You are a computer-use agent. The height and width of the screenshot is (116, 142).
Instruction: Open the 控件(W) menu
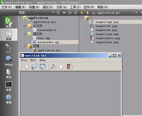(x=89, y=7)
